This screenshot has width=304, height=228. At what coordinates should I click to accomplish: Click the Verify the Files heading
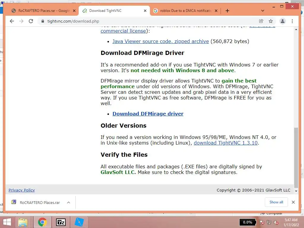pyautogui.click(x=124, y=155)
